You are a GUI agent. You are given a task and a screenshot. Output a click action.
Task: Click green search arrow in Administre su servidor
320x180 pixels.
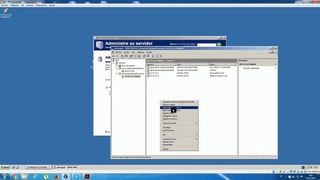tap(219, 44)
